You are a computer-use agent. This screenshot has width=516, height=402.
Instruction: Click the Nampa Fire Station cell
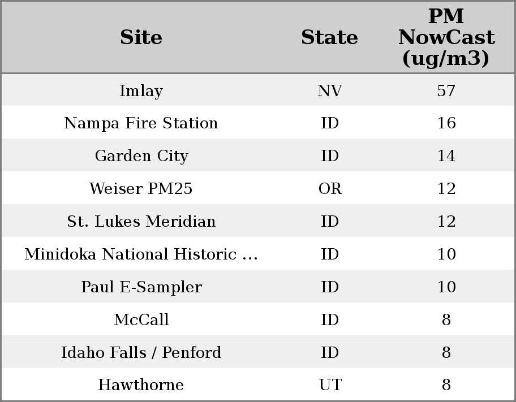tap(141, 123)
